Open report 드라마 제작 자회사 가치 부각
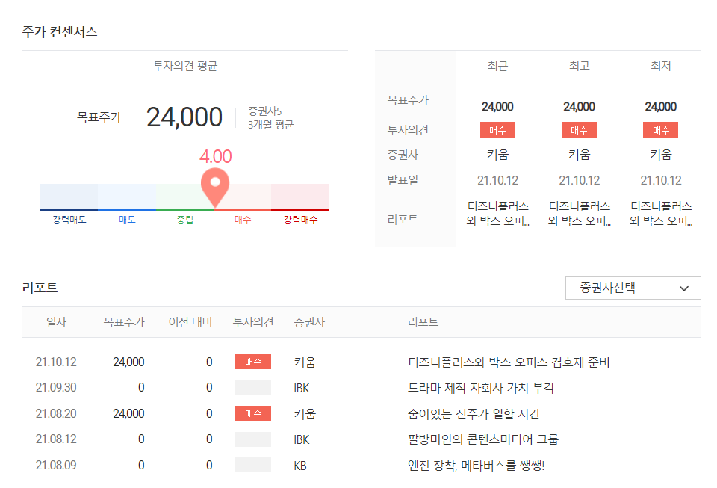The image size is (717, 488). 480,388
